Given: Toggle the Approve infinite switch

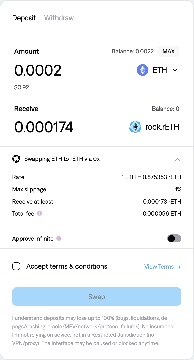Looking at the screenshot, I should pyautogui.click(x=174, y=238).
